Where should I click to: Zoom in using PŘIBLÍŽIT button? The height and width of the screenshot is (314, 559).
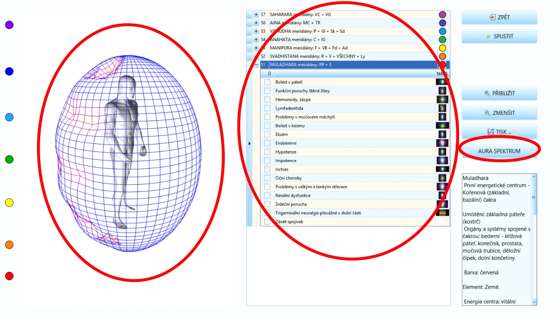(499, 93)
